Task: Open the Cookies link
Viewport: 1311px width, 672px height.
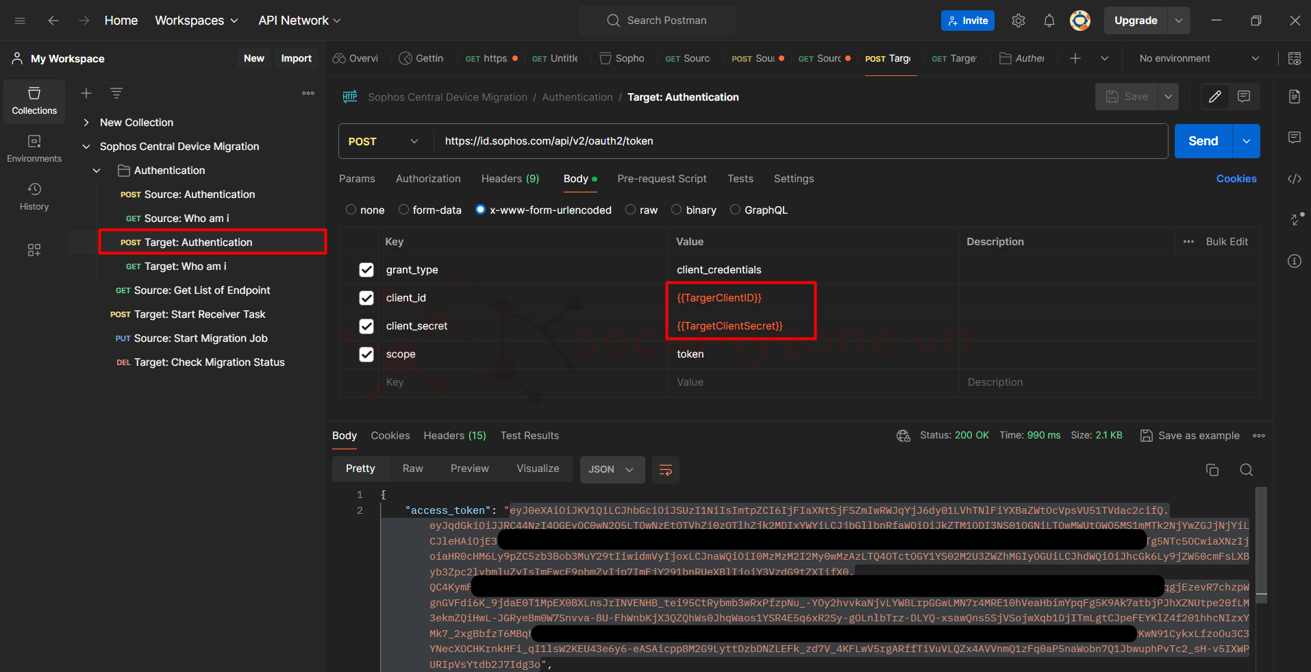Action: pos(1236,179)
